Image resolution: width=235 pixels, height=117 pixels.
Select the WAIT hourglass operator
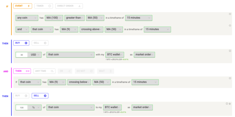[106, 71]
